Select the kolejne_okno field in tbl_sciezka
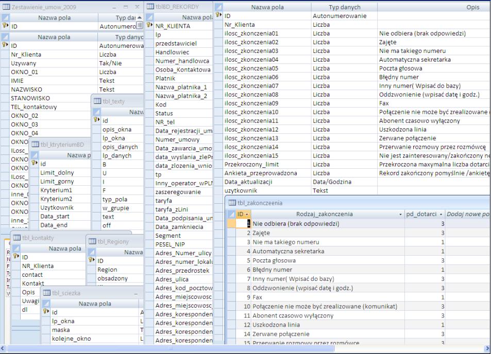Viewport: 491px width, 354px height. pyautogui.click(x=72, y=339)
